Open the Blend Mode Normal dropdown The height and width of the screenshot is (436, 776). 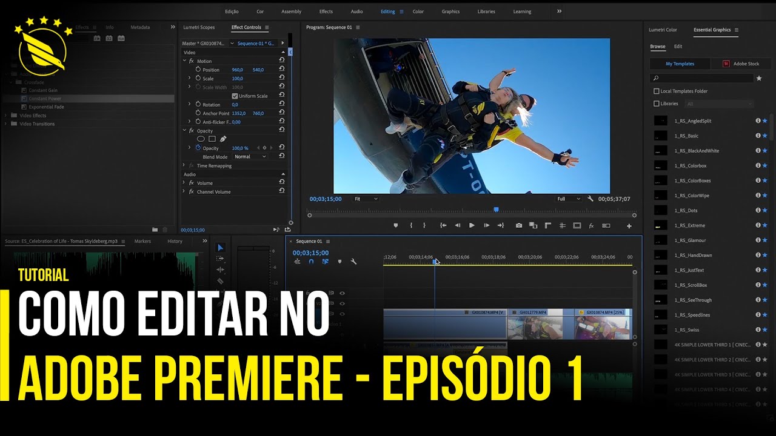click(x=250, y=156)
